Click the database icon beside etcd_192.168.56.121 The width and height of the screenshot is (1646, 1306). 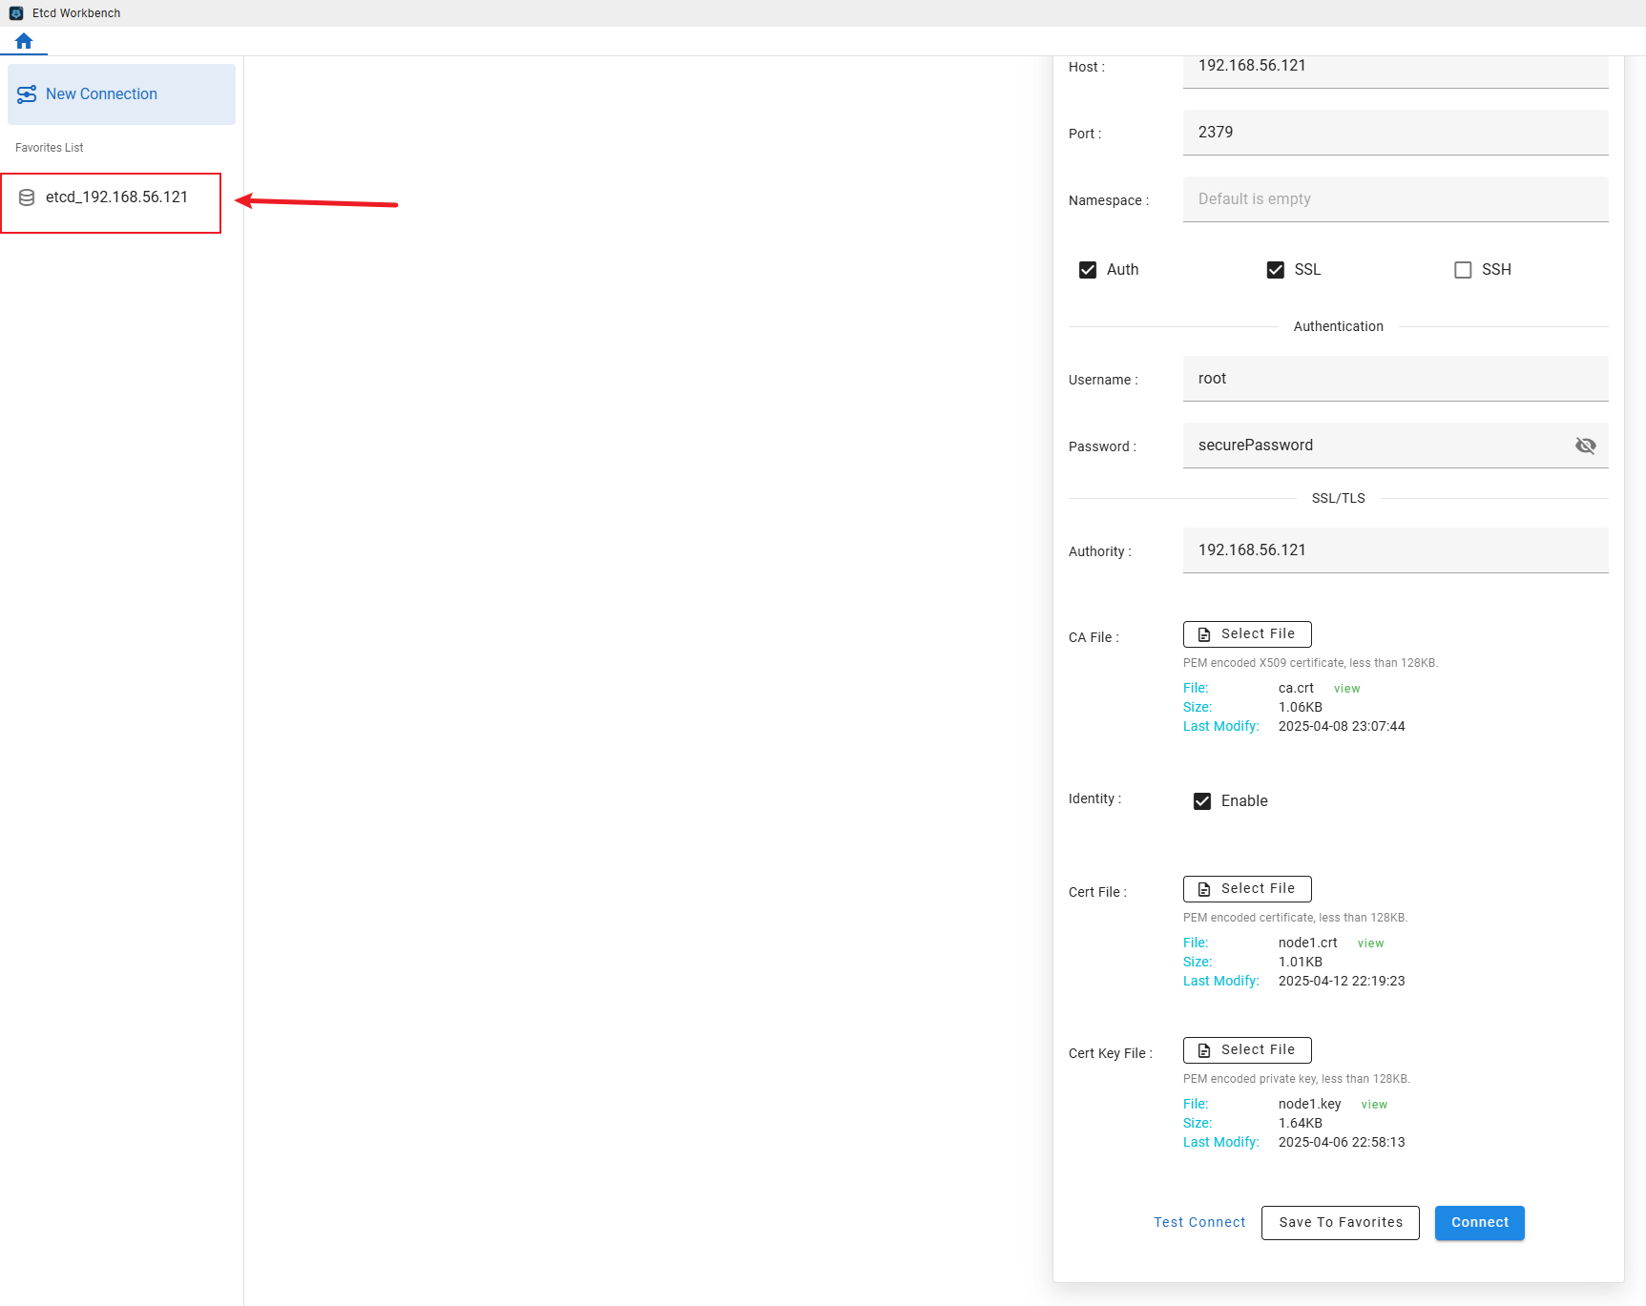tap(27, 197)
